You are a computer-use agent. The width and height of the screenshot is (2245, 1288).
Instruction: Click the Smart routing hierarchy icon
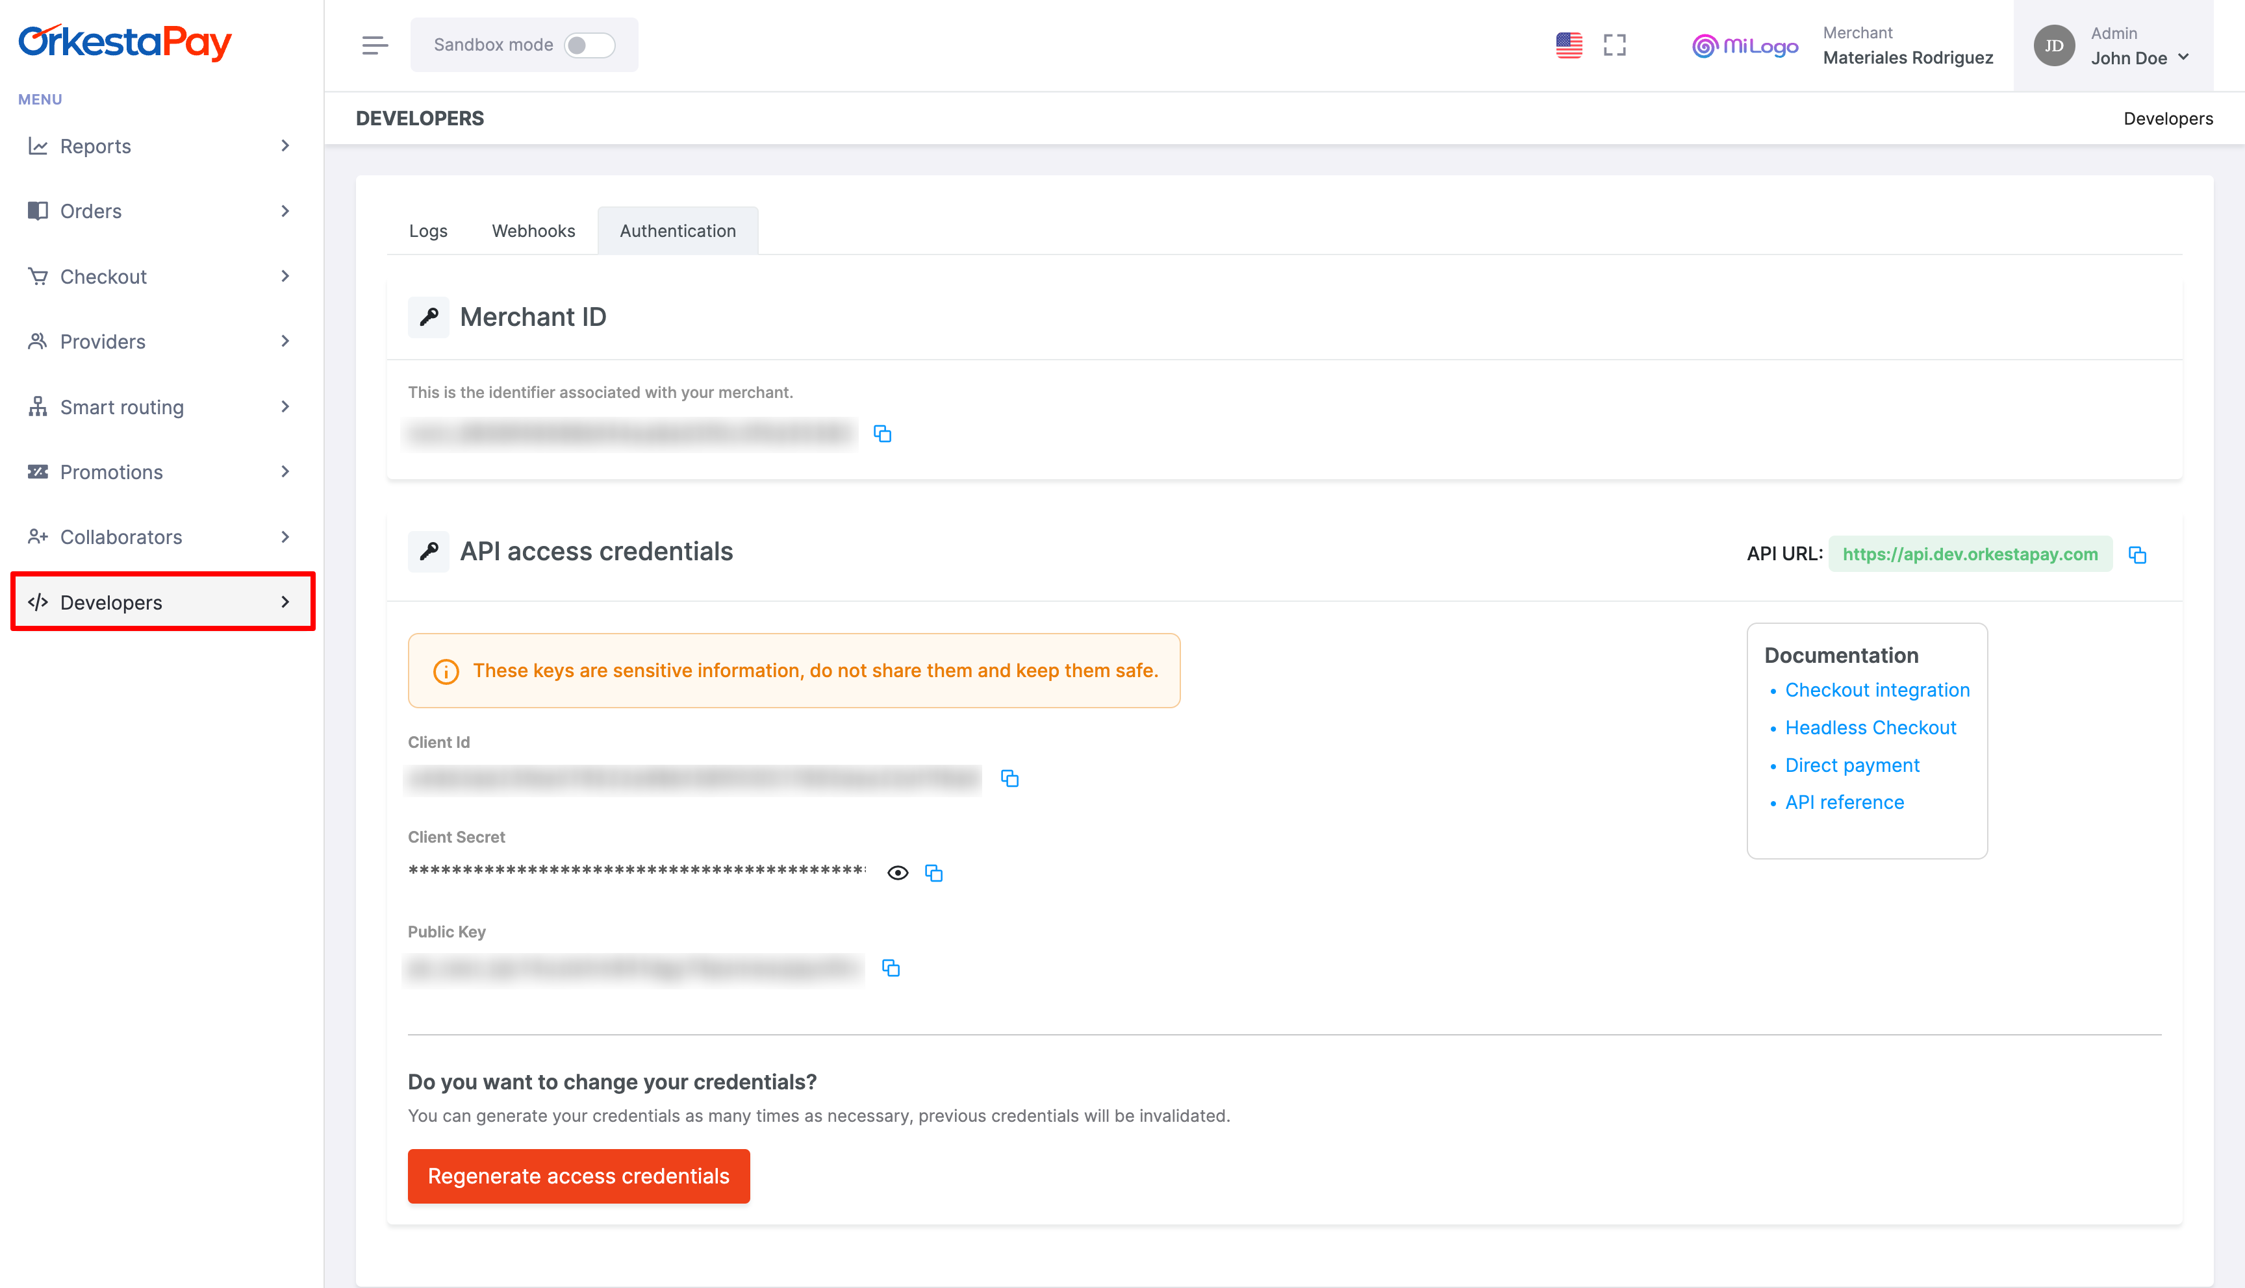click(37, 407)
